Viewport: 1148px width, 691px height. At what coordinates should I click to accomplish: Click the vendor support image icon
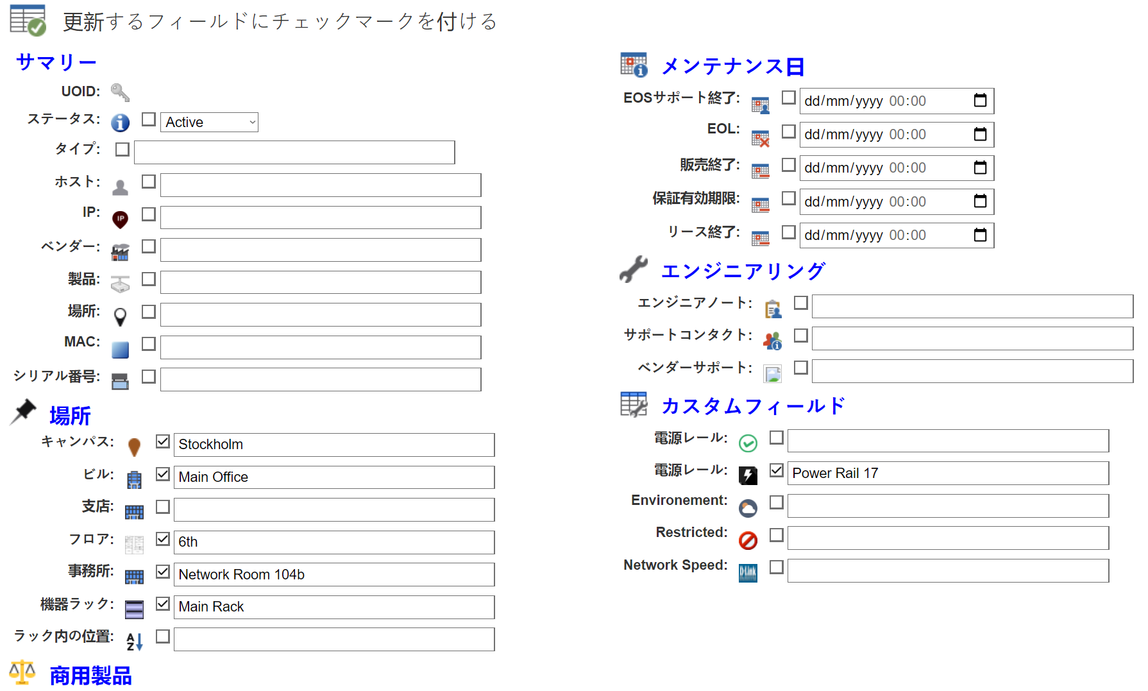click(x=773, y=373)
